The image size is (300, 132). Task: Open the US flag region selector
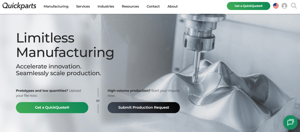click(276, 6)
